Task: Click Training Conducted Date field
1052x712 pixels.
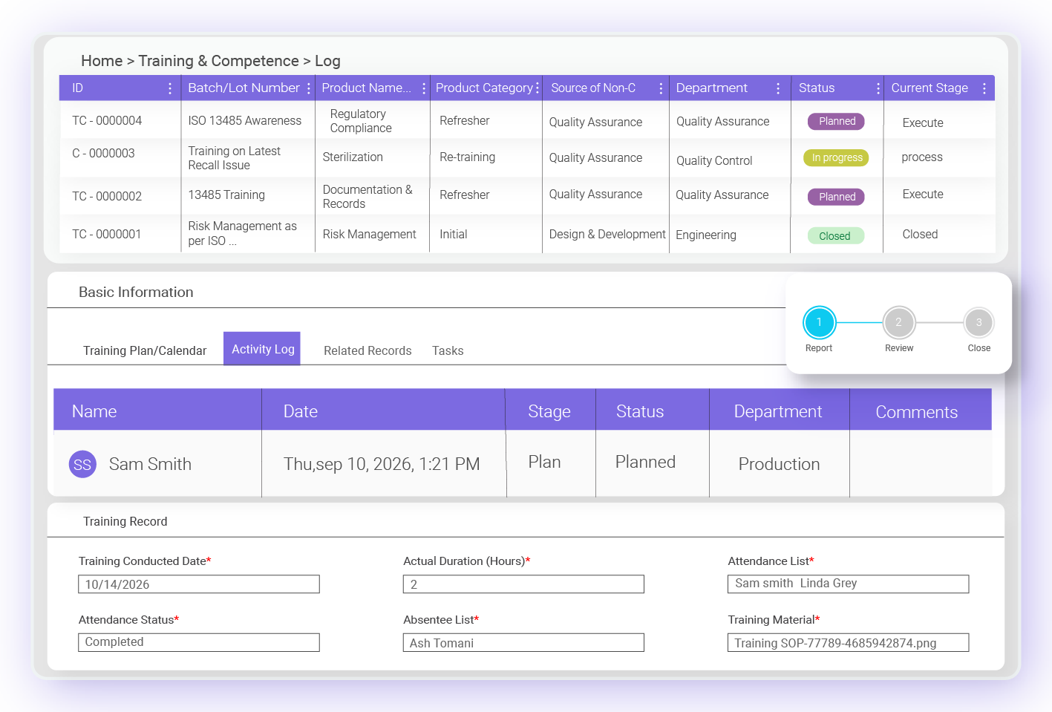Action: click(199, 584)
